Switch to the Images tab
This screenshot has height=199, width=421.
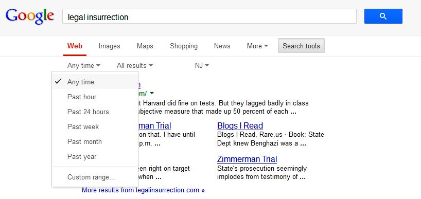109,46
